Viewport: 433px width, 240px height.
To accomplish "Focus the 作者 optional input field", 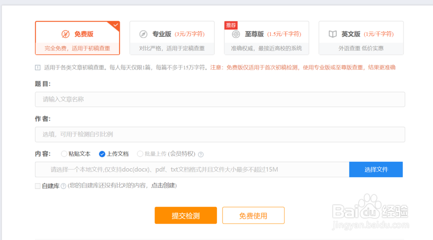I will point(220,134).
